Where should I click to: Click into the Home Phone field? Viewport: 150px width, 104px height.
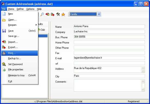(109, 42)
